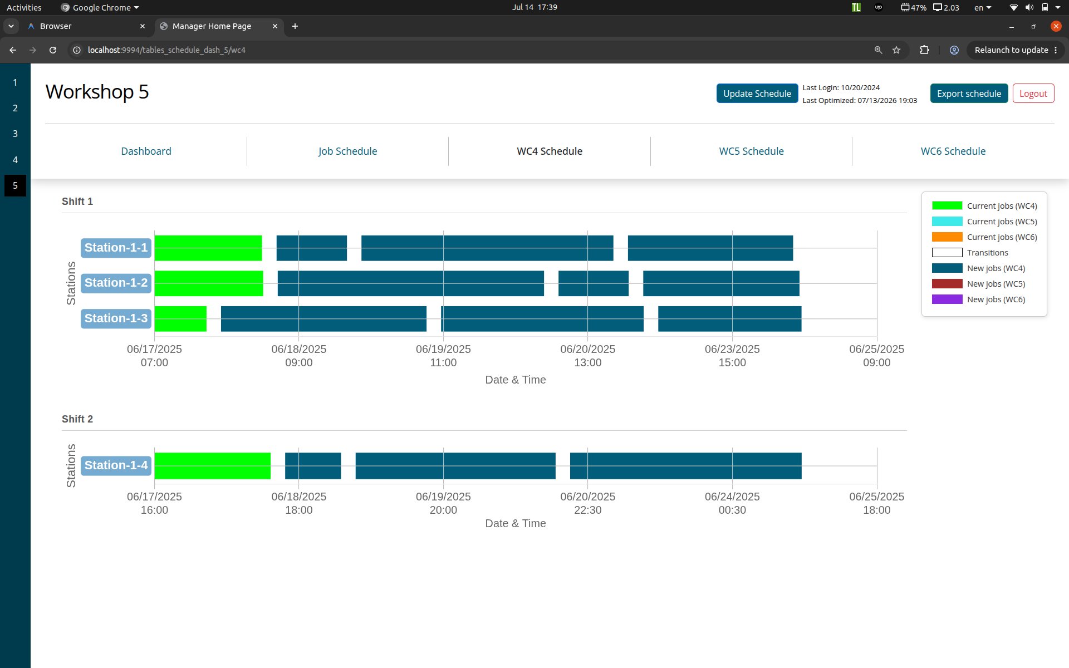The image size is (1069, 668).
Task: Select workshop 2 in sidebar
Action: [15, 108]
